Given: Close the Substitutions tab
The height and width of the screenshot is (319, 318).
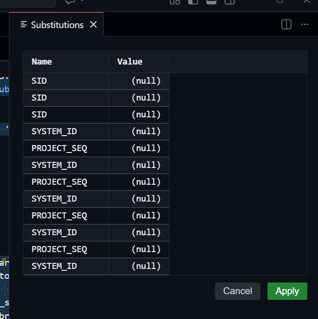Looking at the screenshot, I should coord(94,25).
